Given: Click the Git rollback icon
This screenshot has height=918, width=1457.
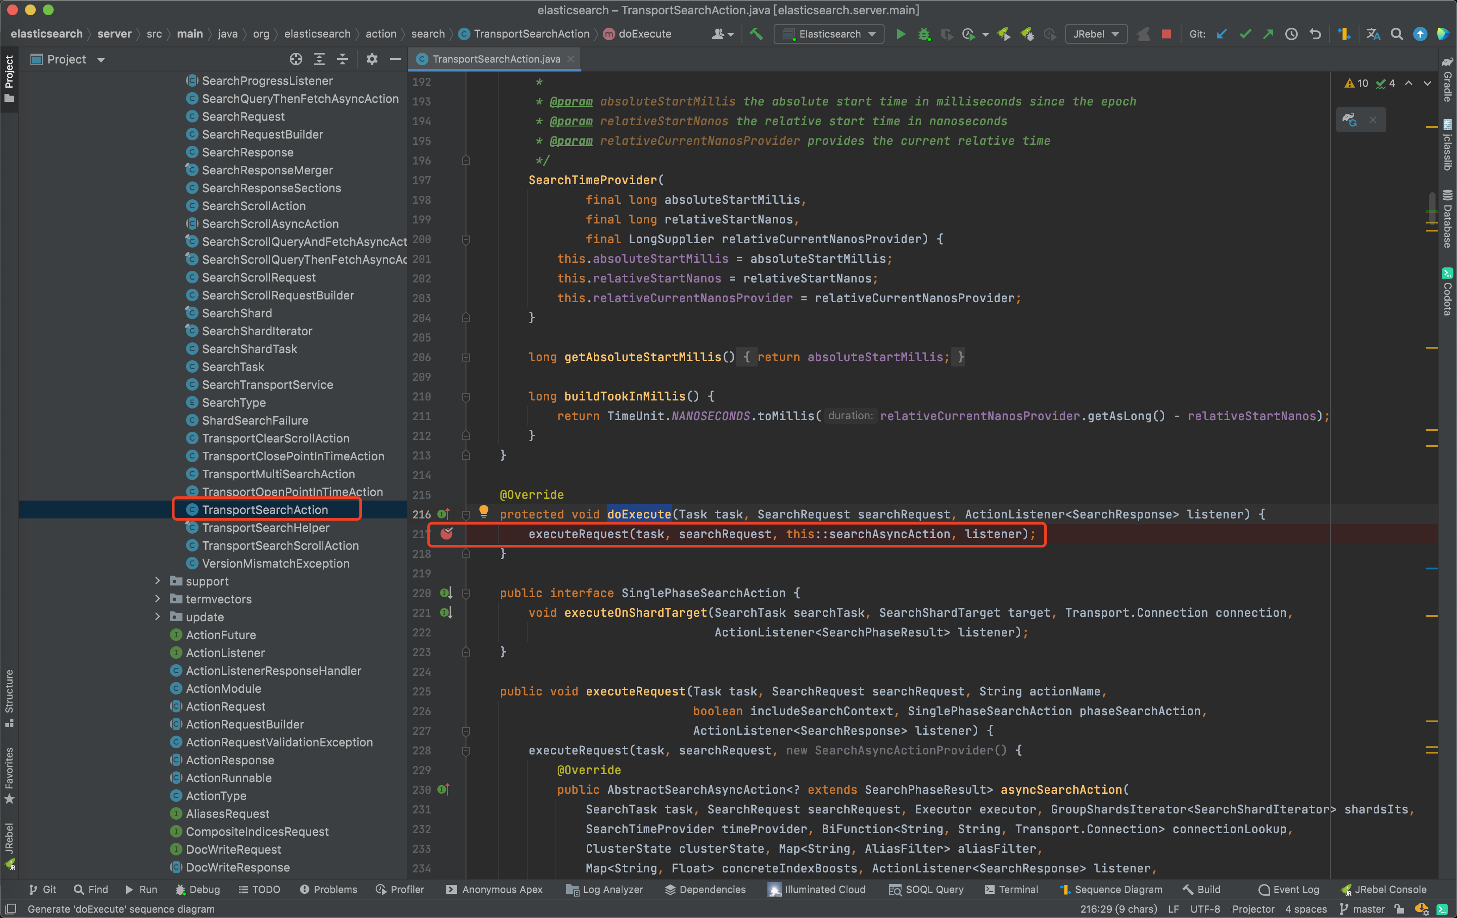Looking at the screenshot, I should [x=1315, y=34].
